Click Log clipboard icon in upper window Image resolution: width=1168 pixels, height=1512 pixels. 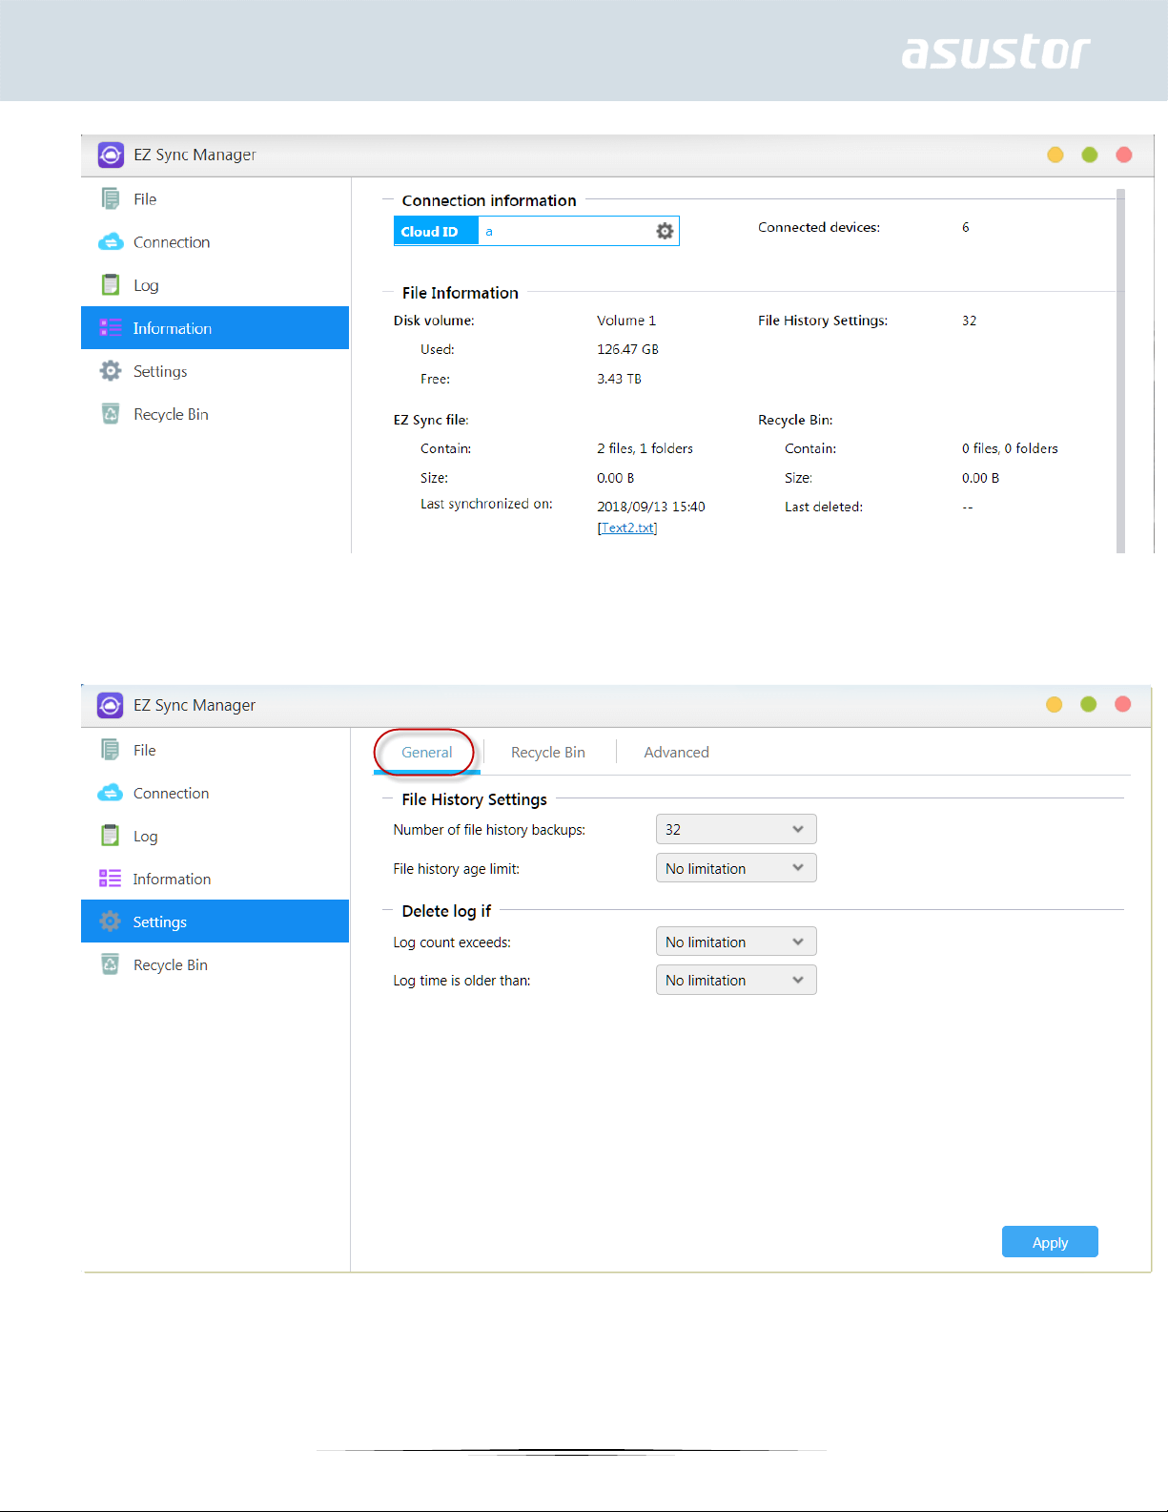pyautogui.click(x=111, y=285)
